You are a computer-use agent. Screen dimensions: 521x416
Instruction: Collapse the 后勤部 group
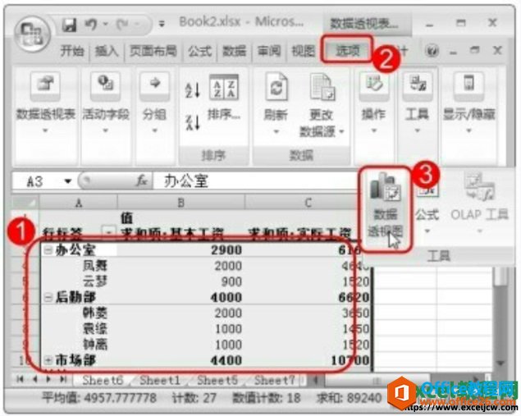[48, 298]
